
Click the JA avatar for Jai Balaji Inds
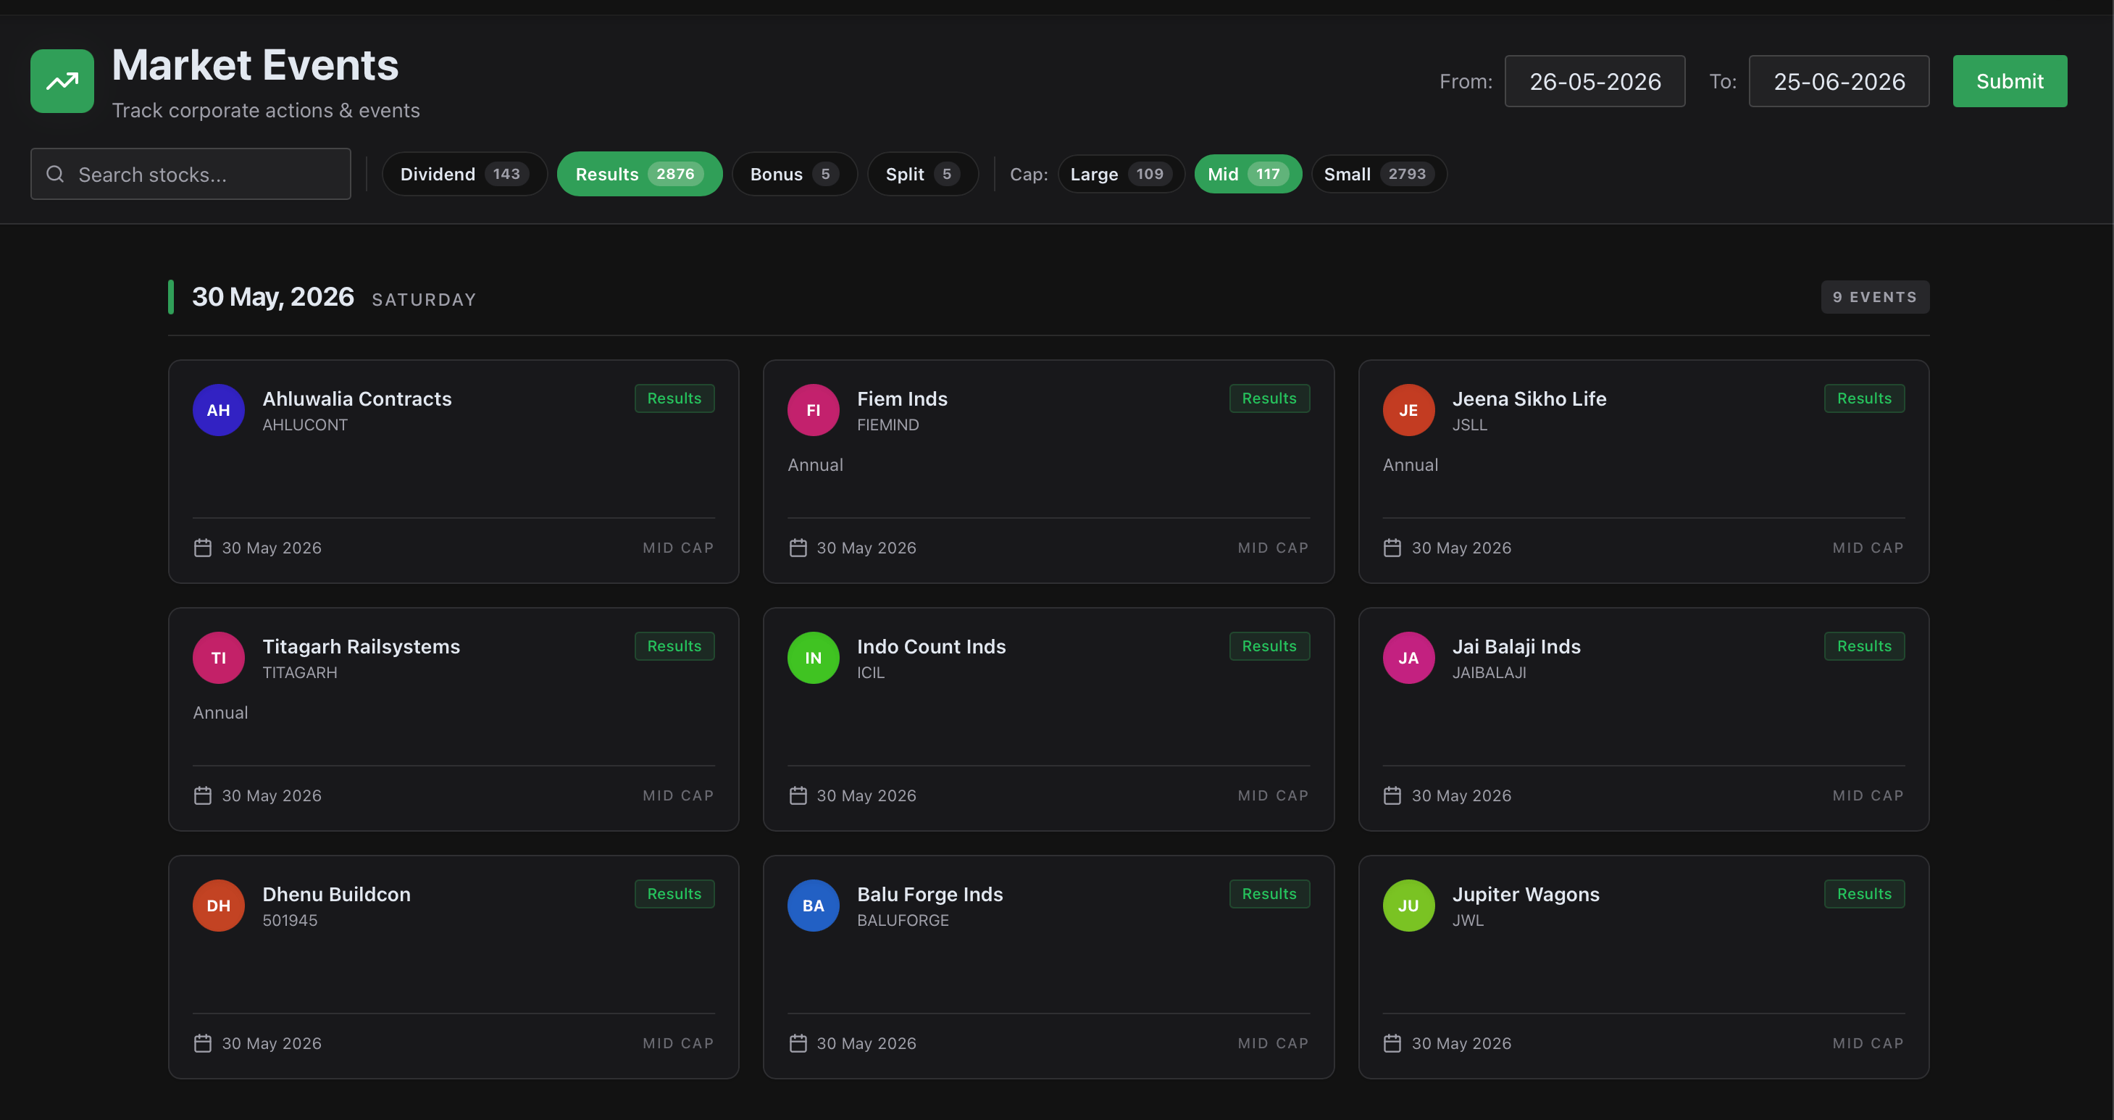tap(1408, 658)
